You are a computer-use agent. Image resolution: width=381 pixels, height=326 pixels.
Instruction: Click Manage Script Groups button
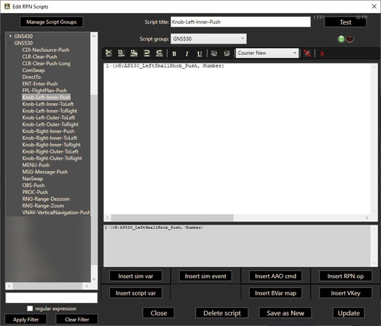click(51, 22)
